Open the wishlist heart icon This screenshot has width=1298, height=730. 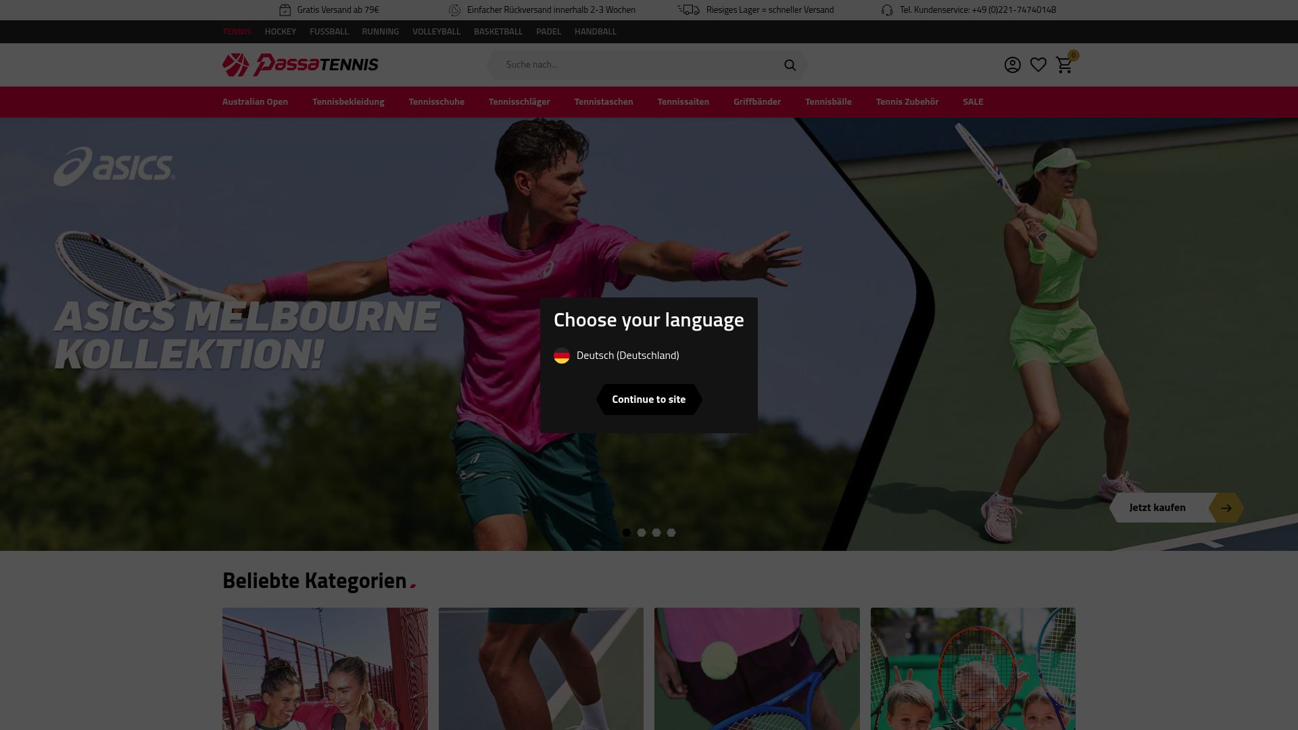1038,65
